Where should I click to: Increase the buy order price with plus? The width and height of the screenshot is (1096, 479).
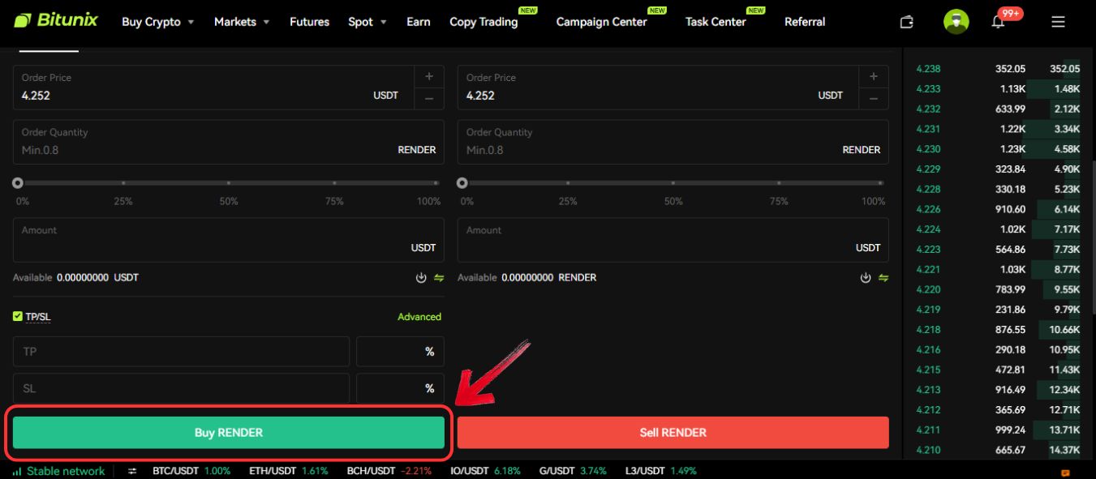429,76
